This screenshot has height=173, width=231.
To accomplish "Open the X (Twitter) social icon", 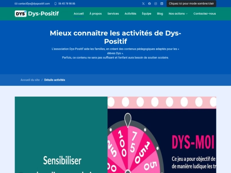I will (143, 4).
